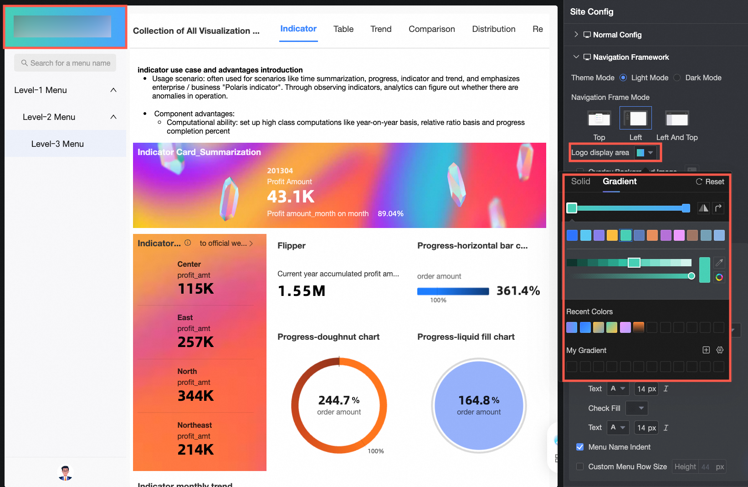Choose the first recent gradient color
The height and width of the screenshot is (487, 748).
572,327
